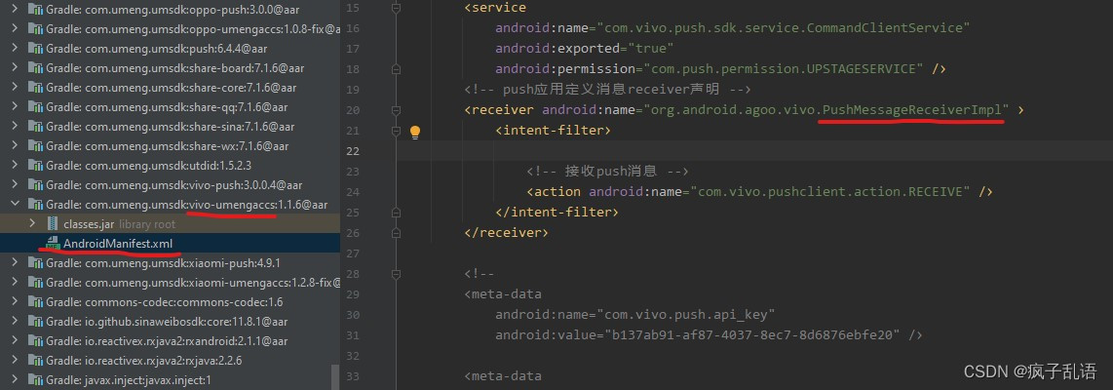This screenshot has height=390, width=1113.
Task: Collapse the vivo-umengaccs:1.1.6@aar node
Action: pyautogui.click(x=16, y=205)
